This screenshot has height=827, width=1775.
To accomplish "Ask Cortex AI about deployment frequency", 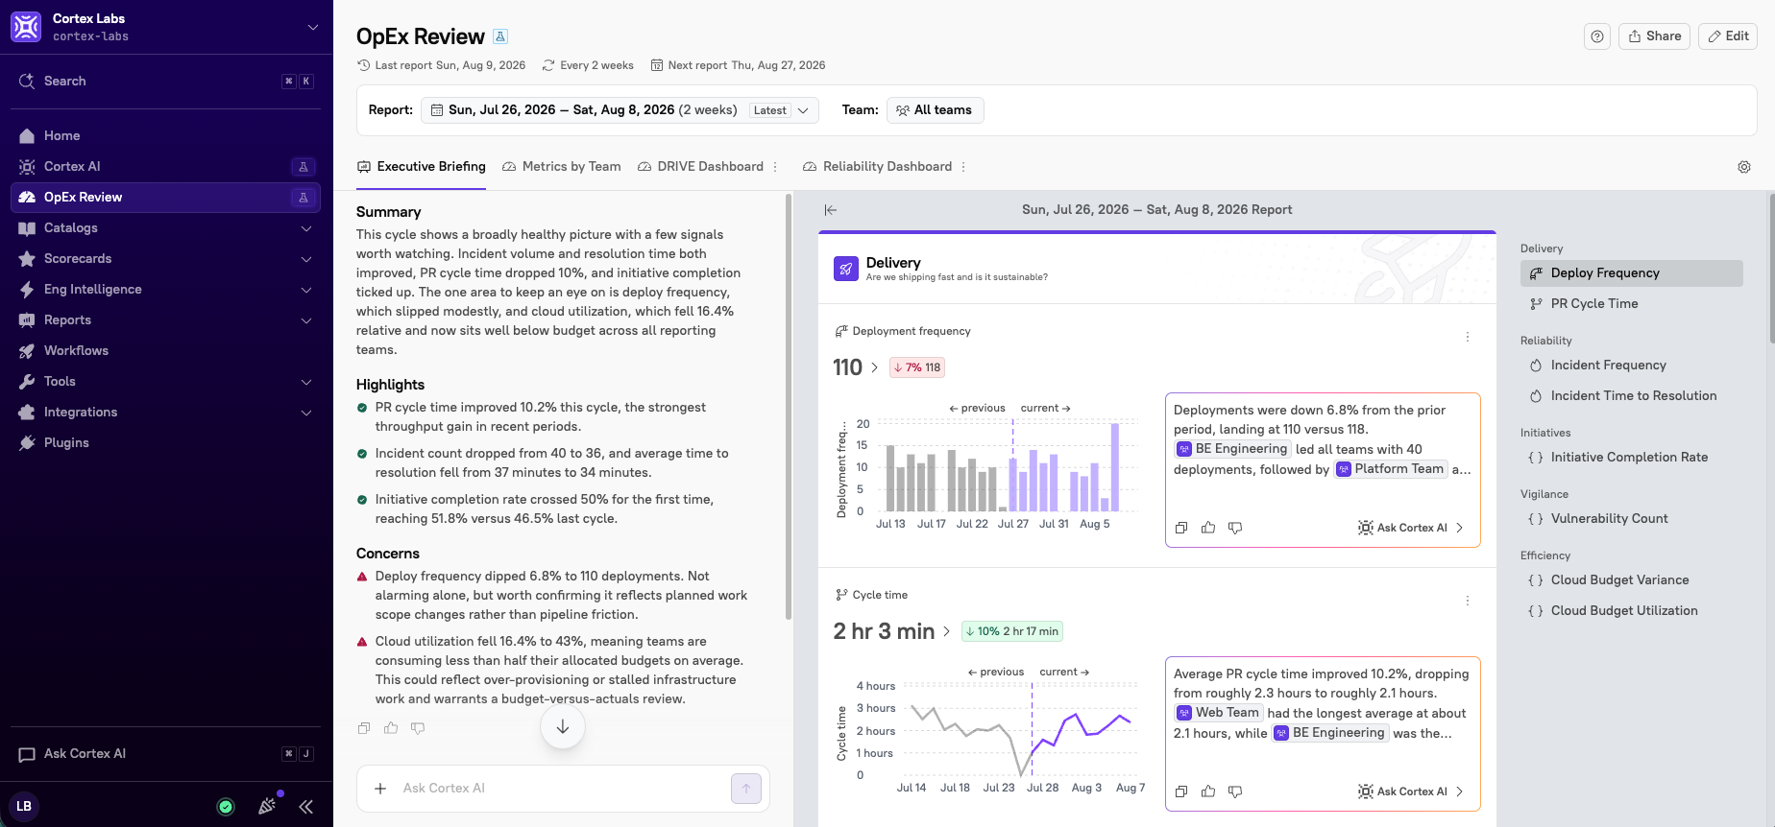I will (1411, 528).
